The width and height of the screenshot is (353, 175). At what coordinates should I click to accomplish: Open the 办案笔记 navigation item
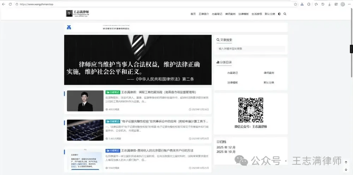217,14
